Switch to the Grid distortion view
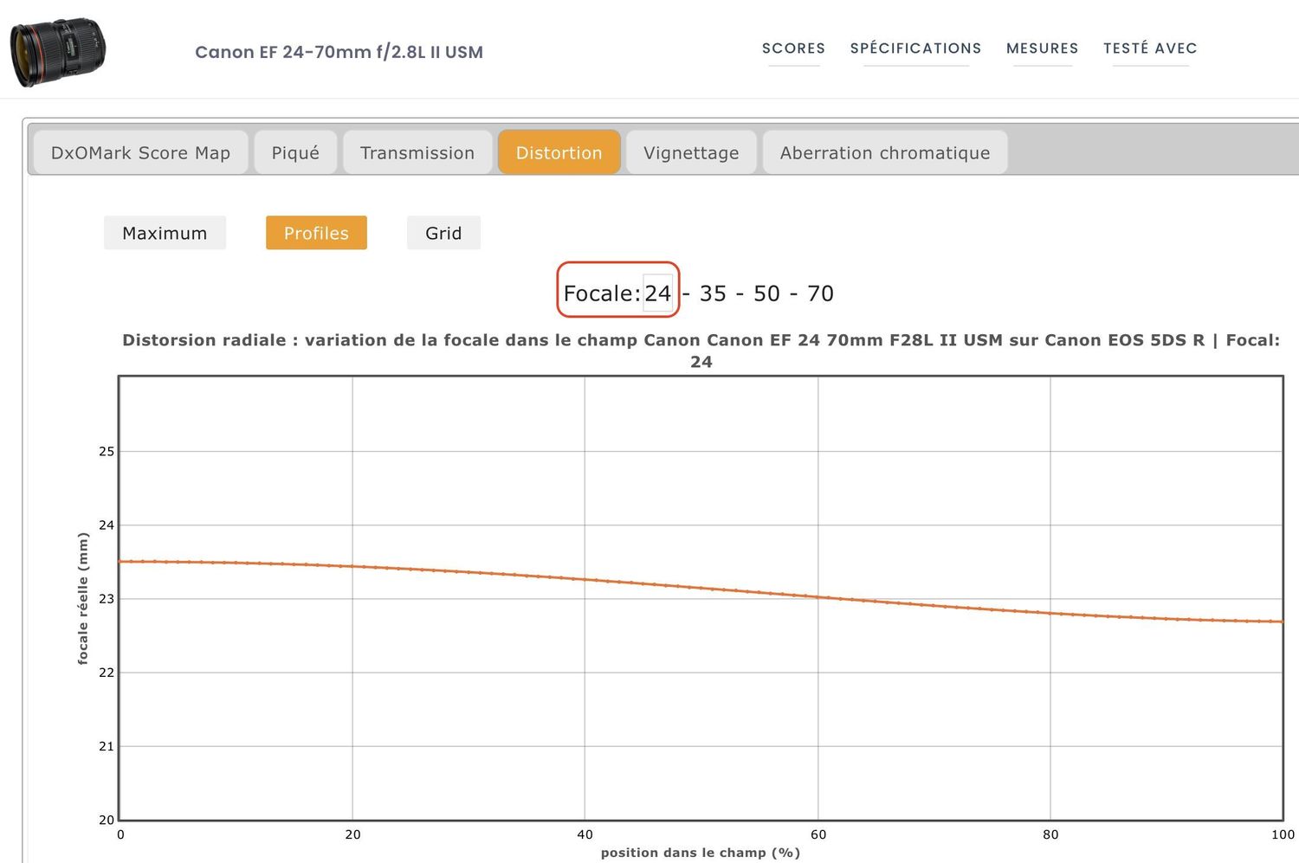This screenshot has height=863, width=1299. [443, 233]
